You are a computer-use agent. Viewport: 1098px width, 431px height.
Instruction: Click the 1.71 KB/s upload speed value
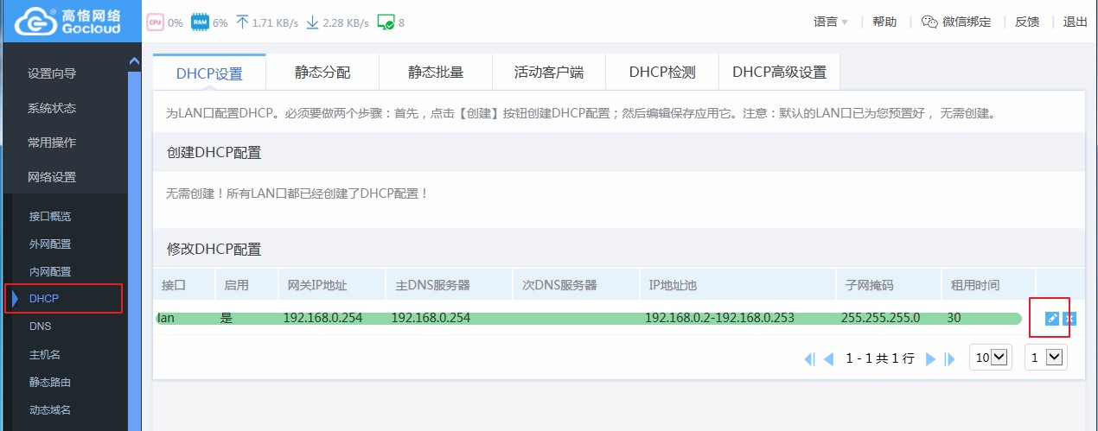coord(275,23)
